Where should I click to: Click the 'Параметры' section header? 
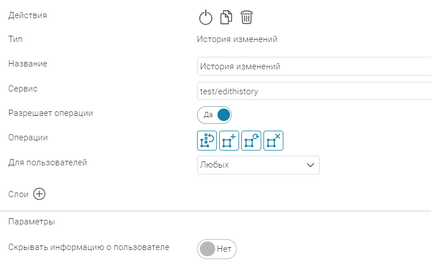click(32, 222)
